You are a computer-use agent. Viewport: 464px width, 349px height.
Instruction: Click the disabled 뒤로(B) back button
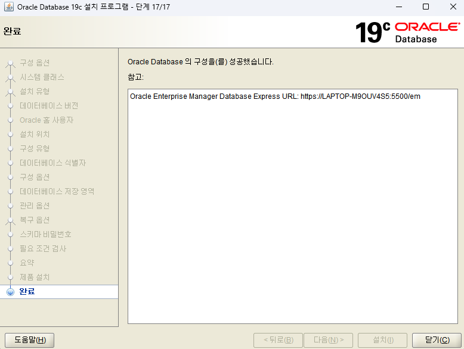click(x=278, y=340)
